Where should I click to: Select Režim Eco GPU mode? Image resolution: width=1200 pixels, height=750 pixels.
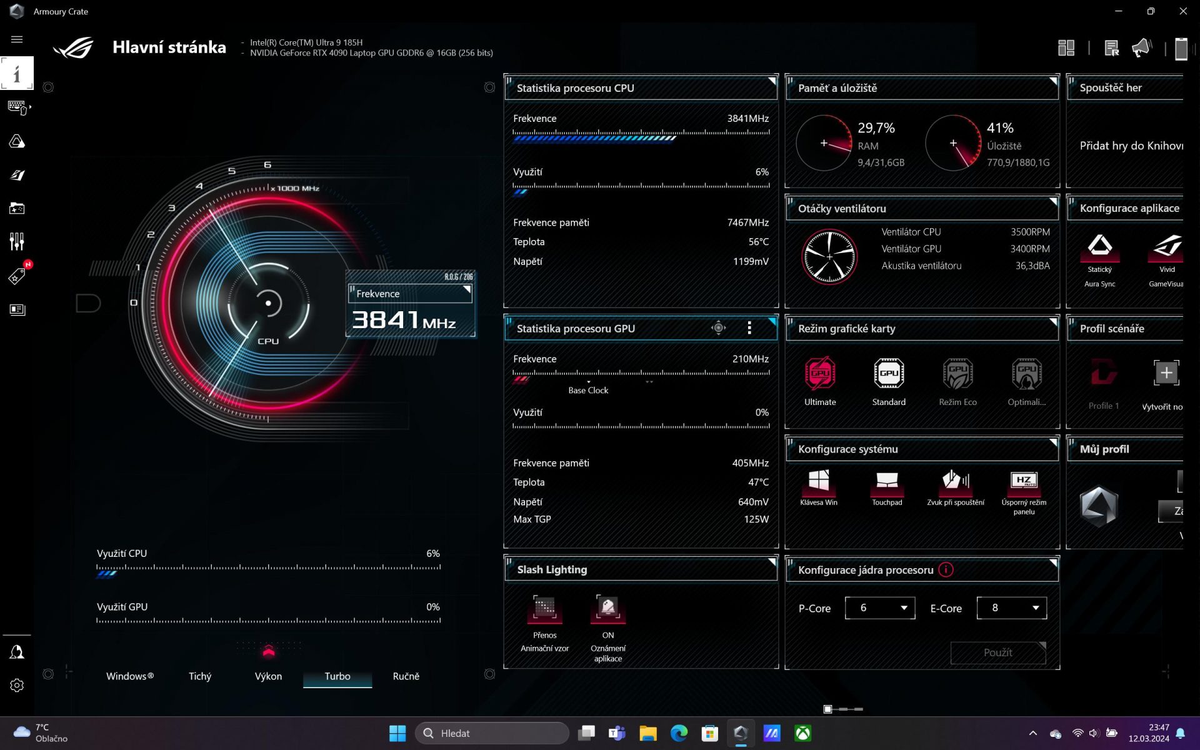[957, 381]
